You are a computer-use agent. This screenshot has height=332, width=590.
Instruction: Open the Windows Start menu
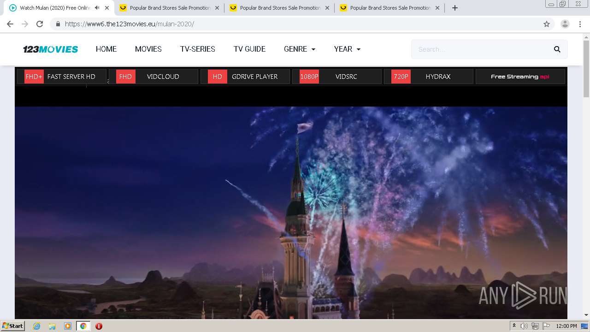pos(12,326)
